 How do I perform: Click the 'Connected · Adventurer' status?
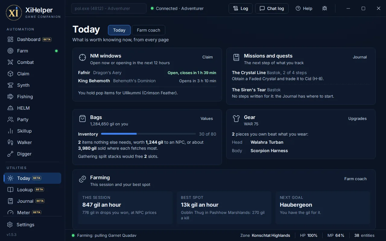click(177, 8)
